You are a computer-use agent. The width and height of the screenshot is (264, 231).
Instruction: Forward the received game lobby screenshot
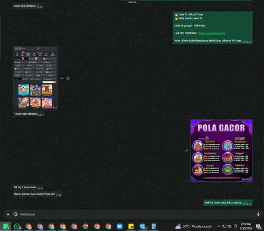(62, 78)
